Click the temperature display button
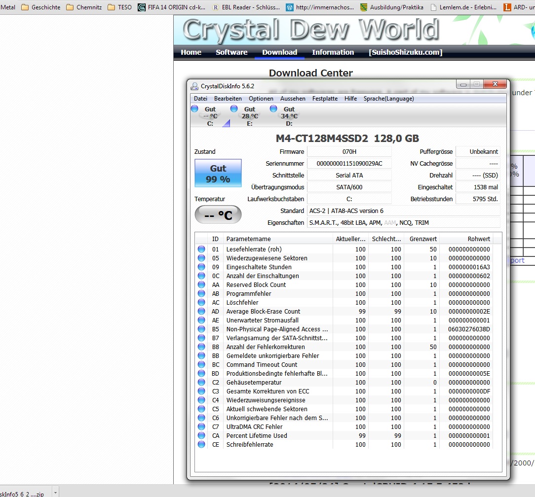This screenshot has width=535, height=497. (x=218, y=215)
